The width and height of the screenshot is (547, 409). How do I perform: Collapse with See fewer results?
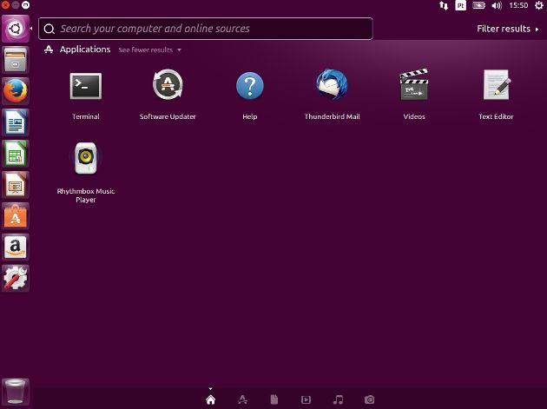click(149, 50)
